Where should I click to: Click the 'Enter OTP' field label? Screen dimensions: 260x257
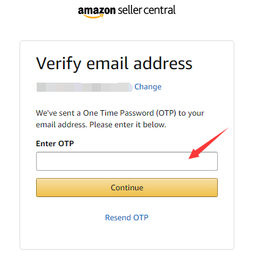click(x=55, y=143)
